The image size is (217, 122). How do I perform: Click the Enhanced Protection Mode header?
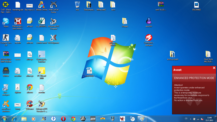[x=194, y=78]
